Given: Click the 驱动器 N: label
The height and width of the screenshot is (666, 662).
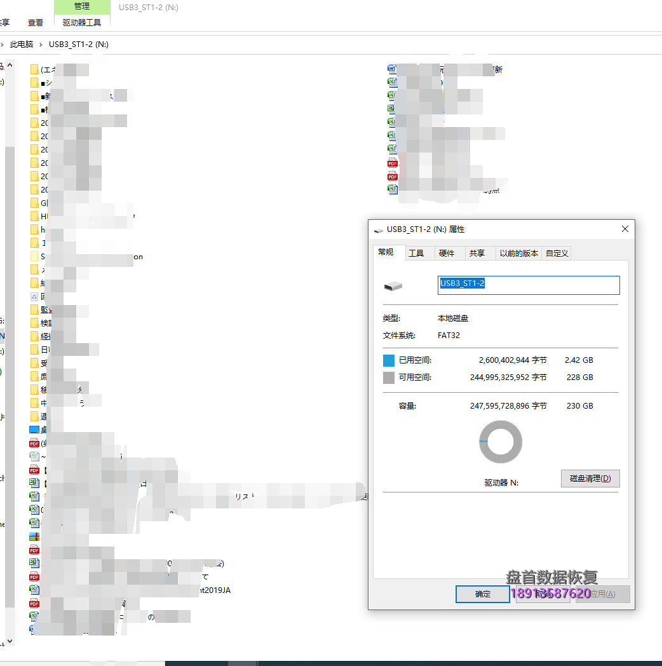Looking at the screenshot, I should click(501, 482).
